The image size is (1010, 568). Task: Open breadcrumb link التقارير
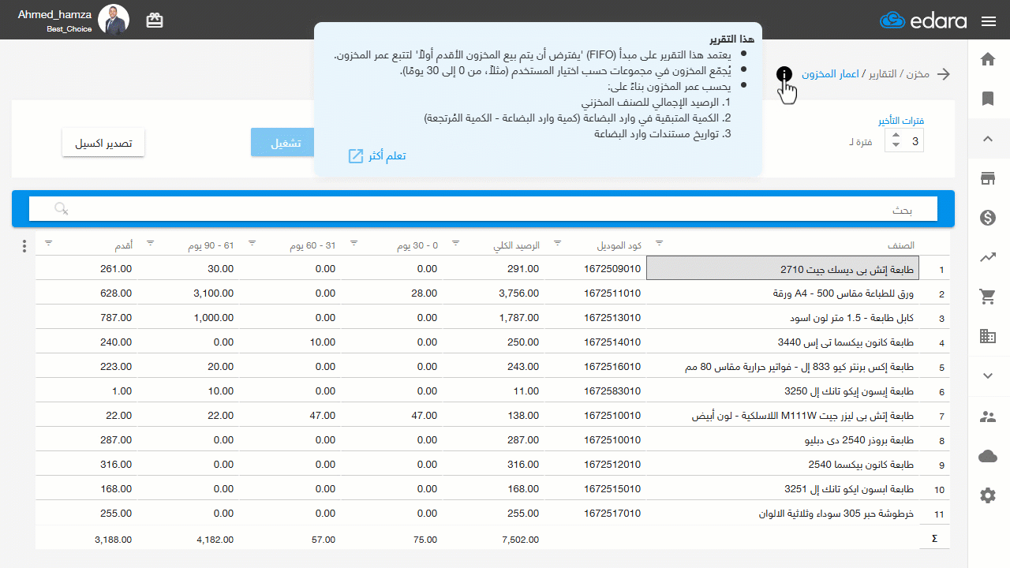click(x=882, y=74)
